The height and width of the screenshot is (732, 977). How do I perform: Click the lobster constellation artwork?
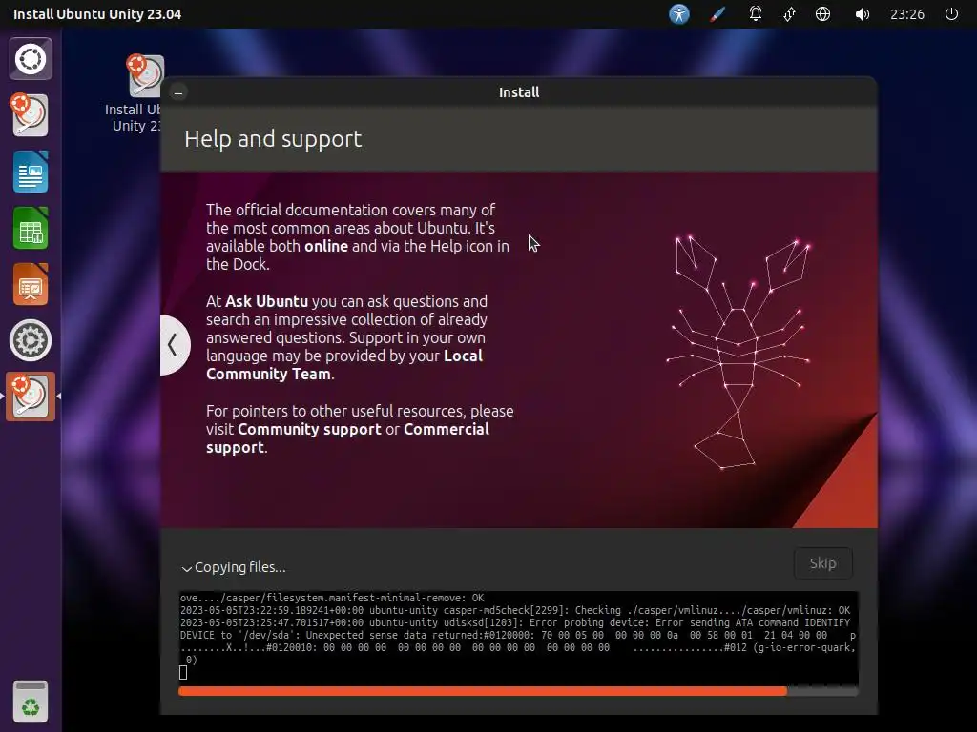coord(738,351)
